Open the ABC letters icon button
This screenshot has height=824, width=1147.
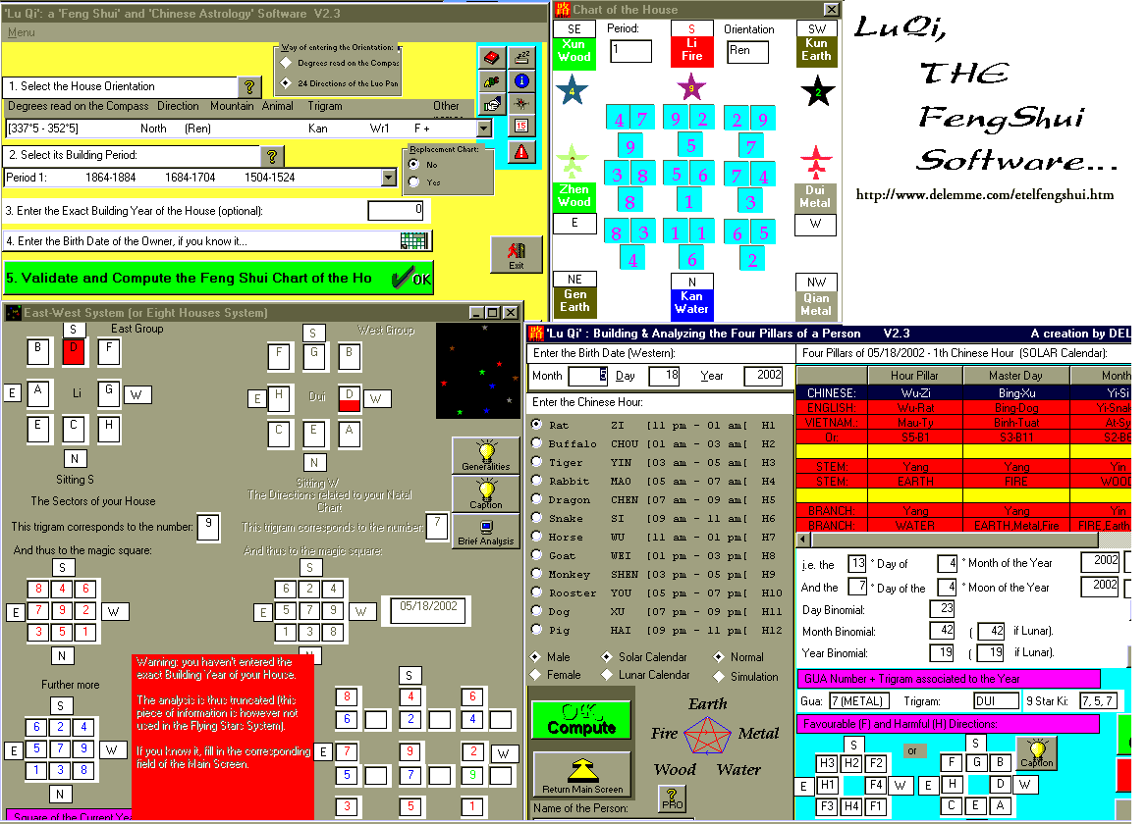point(492,81)
